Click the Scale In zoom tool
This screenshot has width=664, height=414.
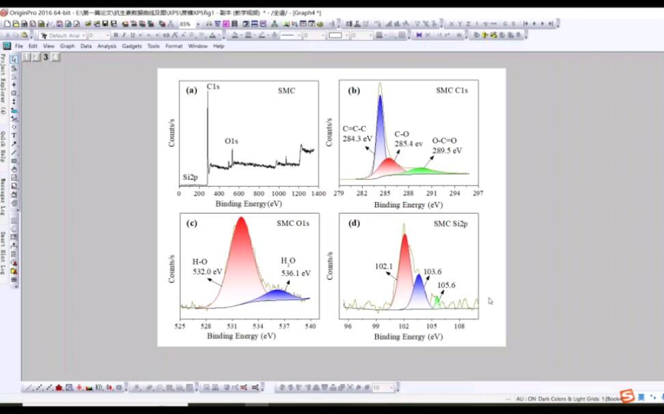[x=14, y=68]
